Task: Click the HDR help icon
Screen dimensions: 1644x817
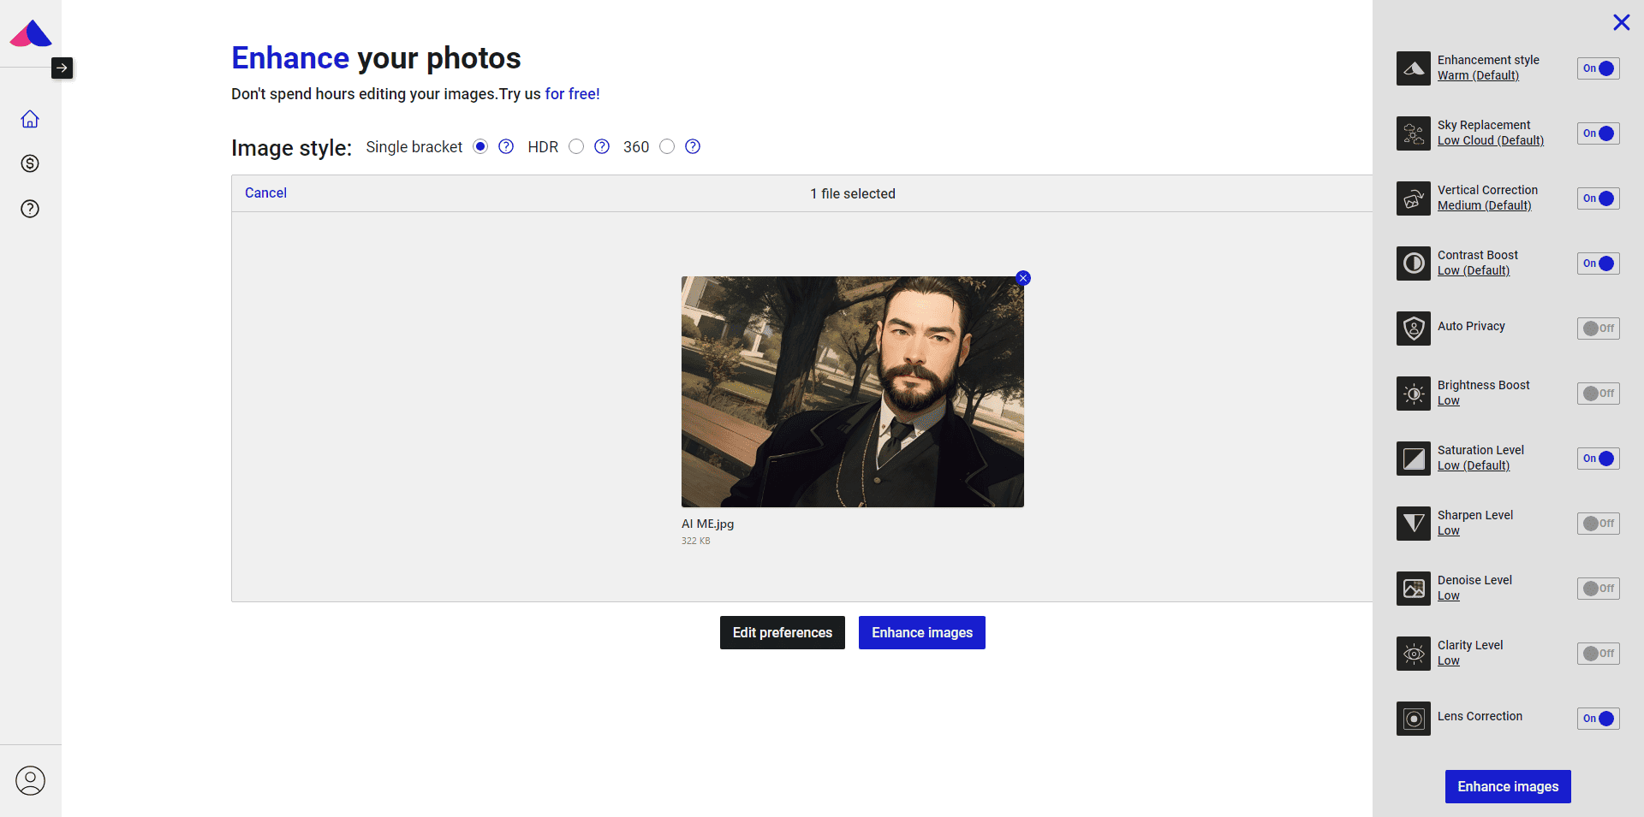Action: click(x=602, y=146)
